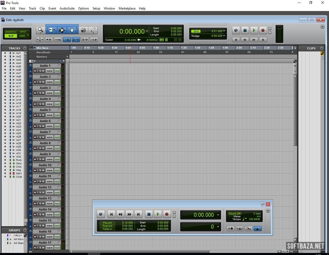Select the Trim tool
Image resolution: width=329 pixels, height=255 pixels.
click(52, 30)
